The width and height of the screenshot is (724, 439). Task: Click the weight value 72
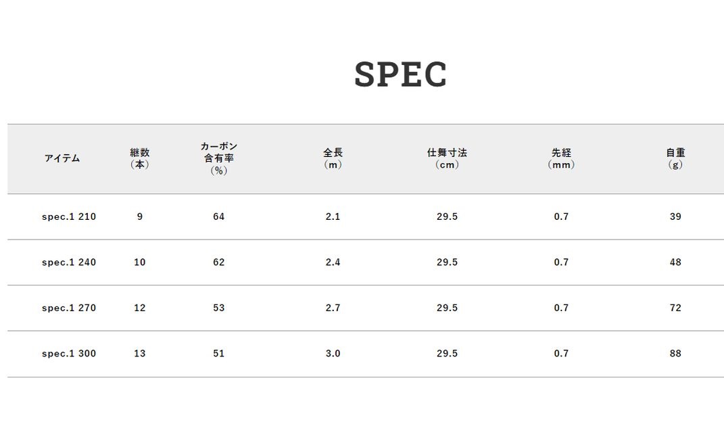pyautogui.click(x=675, y=308)
